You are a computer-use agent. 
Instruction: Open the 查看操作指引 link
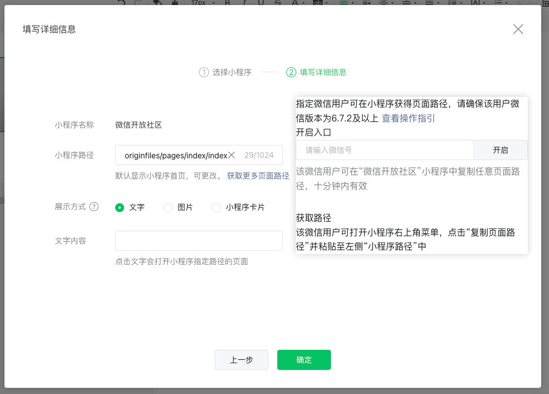pos(408,118)
